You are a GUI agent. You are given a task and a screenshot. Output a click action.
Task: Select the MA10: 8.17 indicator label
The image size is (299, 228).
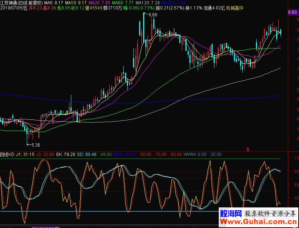pyautogui.click(x=76, y=3)
